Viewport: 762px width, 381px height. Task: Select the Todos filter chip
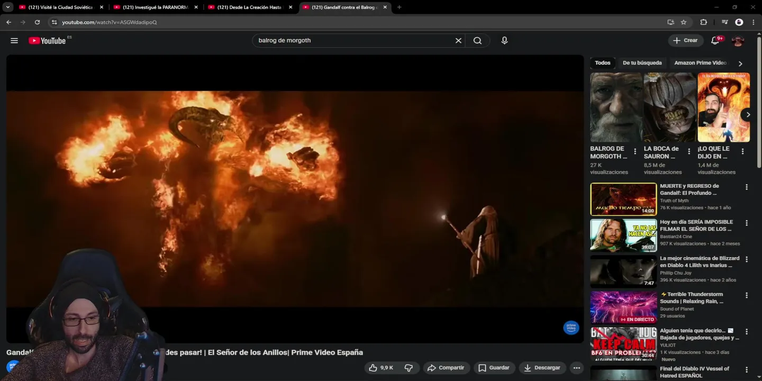(x=603, y=63)
